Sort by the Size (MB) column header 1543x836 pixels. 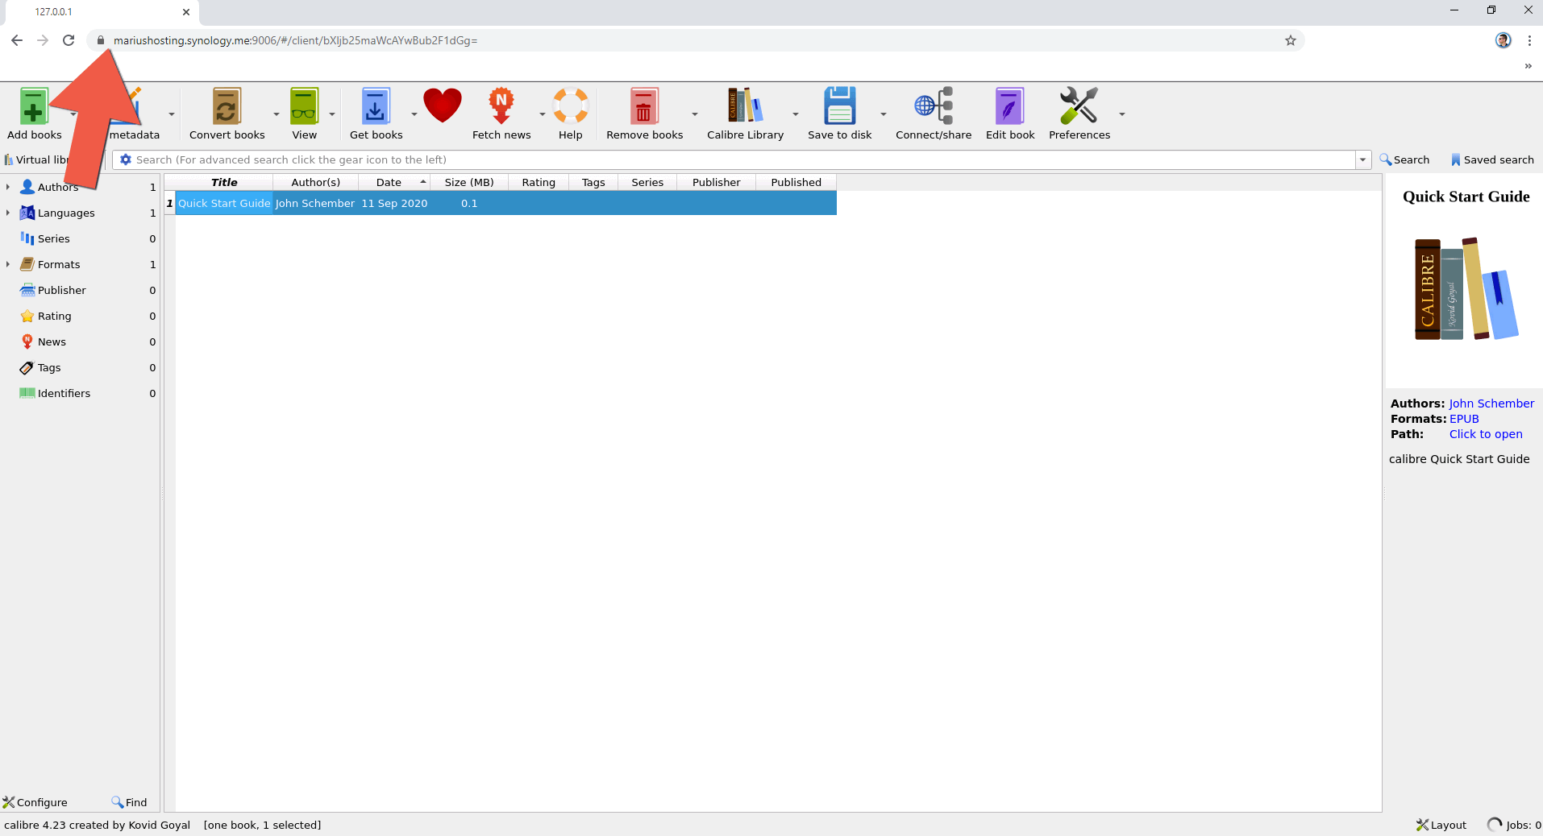coord(469,182)
